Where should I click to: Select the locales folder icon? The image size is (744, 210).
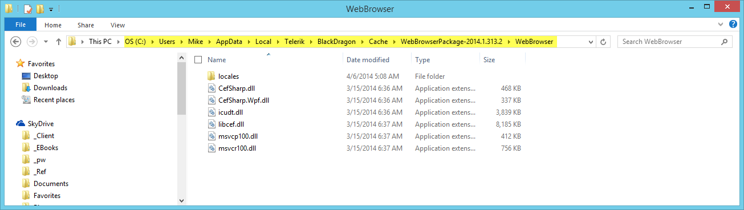tap(212, 76)
